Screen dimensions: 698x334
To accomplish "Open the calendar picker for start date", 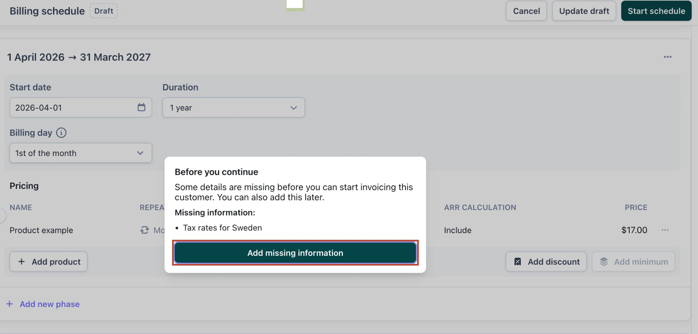I will [x=141, y=107].
